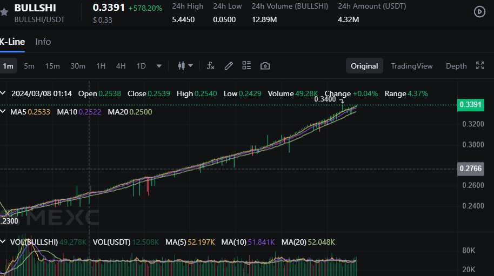
Task: Click the VOL(USDT) value 12.508K
Action: (145, 242)
